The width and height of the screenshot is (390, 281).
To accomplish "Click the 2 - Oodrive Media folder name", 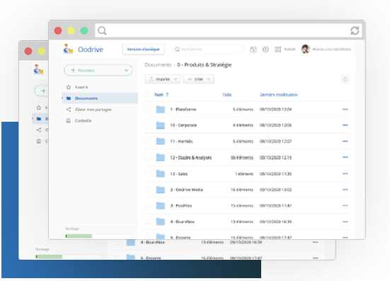I will [x=187, y=190].
